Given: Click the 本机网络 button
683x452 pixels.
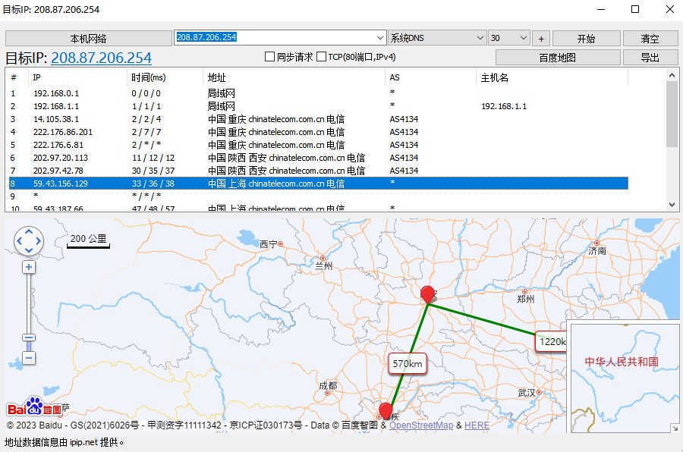Looking at the screenshot, I should click(x=89, y=39).
